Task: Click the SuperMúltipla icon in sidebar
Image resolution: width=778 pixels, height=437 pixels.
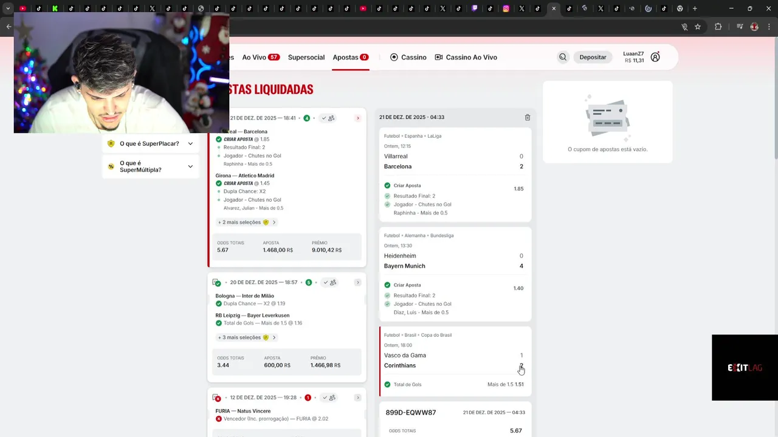Action: tap(111, 166)
